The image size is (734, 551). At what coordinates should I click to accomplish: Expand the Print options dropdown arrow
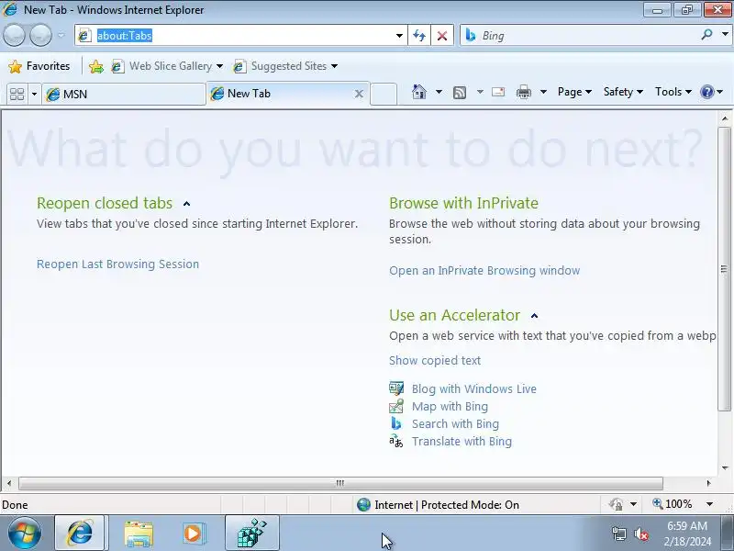tap(543, 92)
